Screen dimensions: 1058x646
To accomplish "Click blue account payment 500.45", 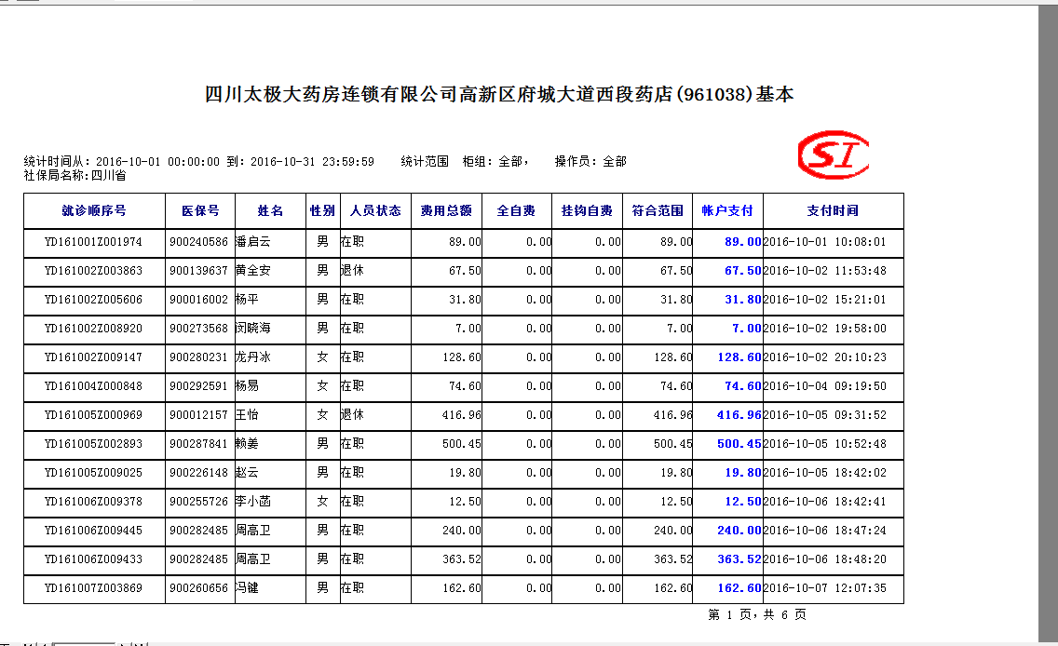I will [x=739, y=444].
